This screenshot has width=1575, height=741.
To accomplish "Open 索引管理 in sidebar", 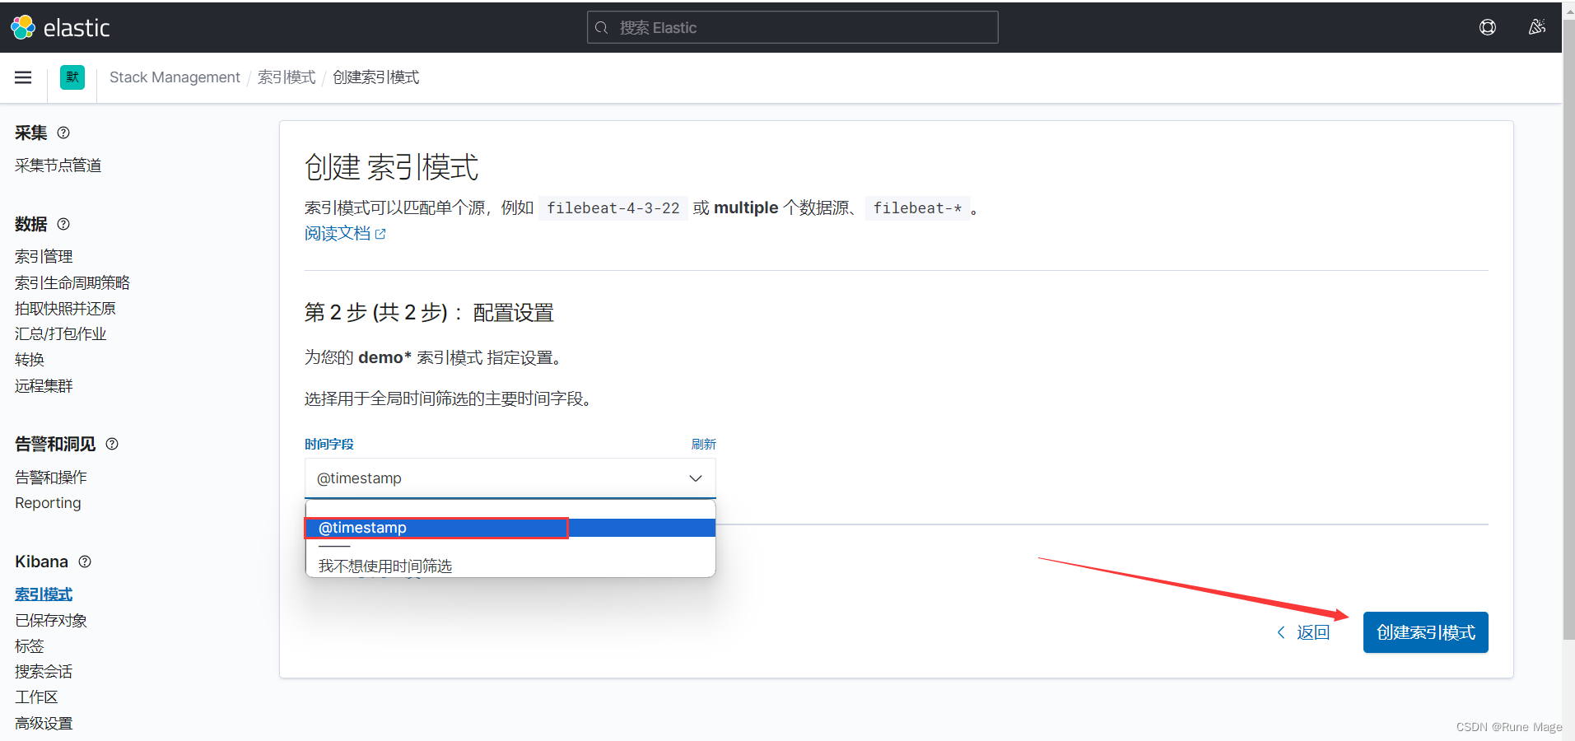I will point(44,257).
